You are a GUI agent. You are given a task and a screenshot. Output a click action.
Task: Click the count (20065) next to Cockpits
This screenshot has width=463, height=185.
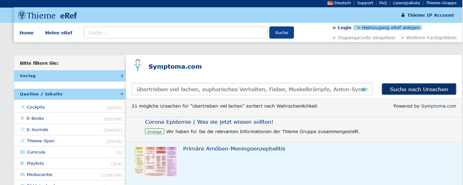(114, 108)
